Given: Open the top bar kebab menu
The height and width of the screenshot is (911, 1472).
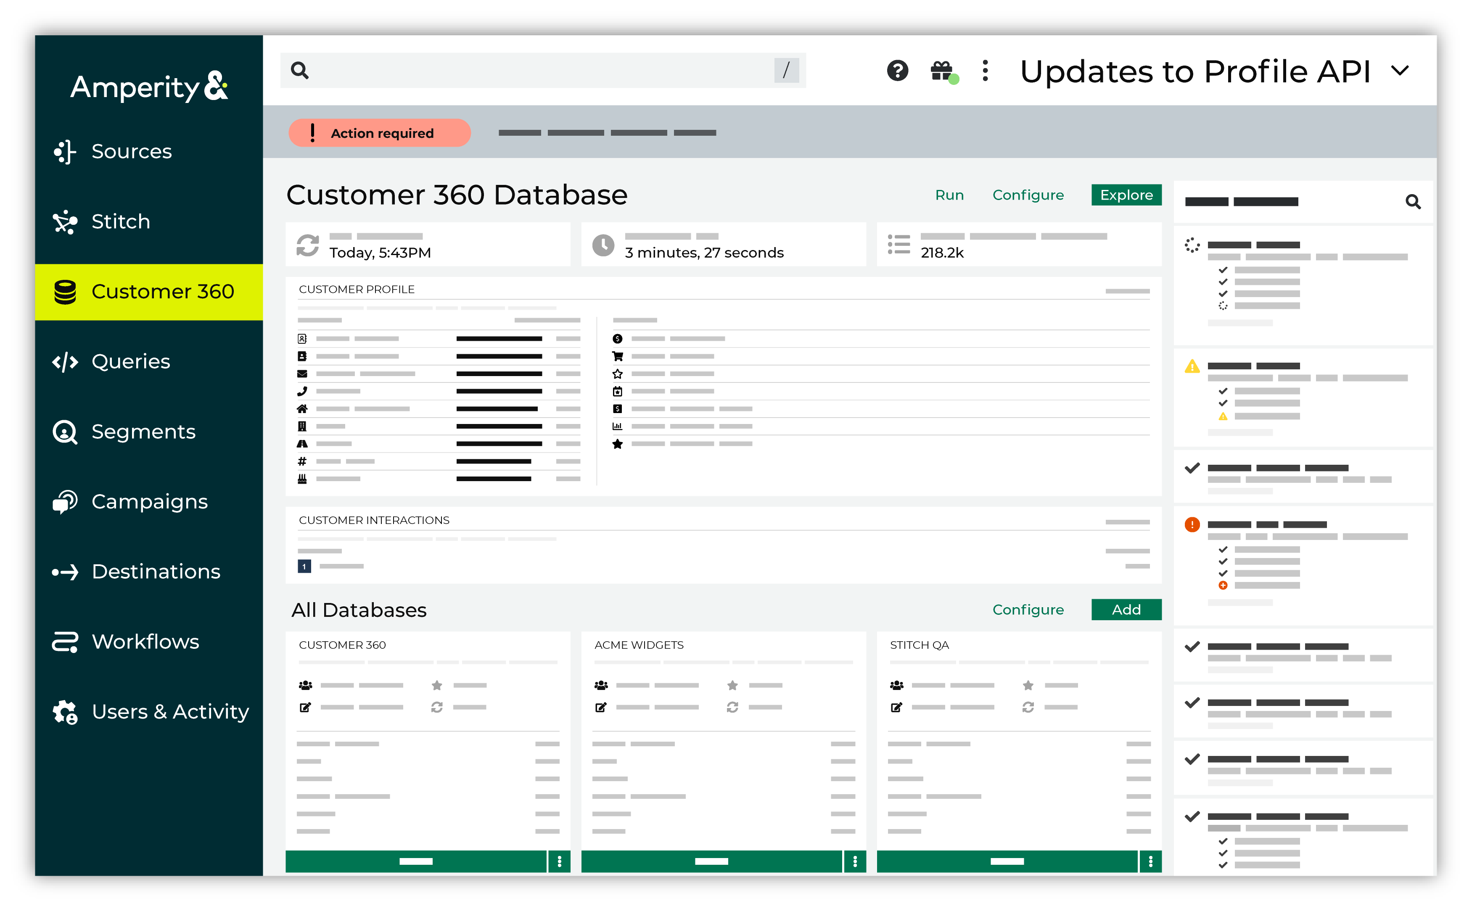Looking at the screenshot, I should point(985,71).
